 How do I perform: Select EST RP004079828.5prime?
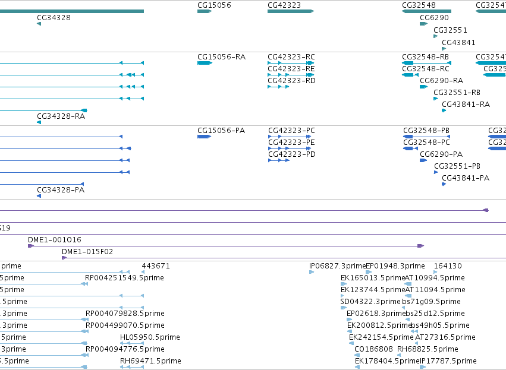tap(125, 314)
